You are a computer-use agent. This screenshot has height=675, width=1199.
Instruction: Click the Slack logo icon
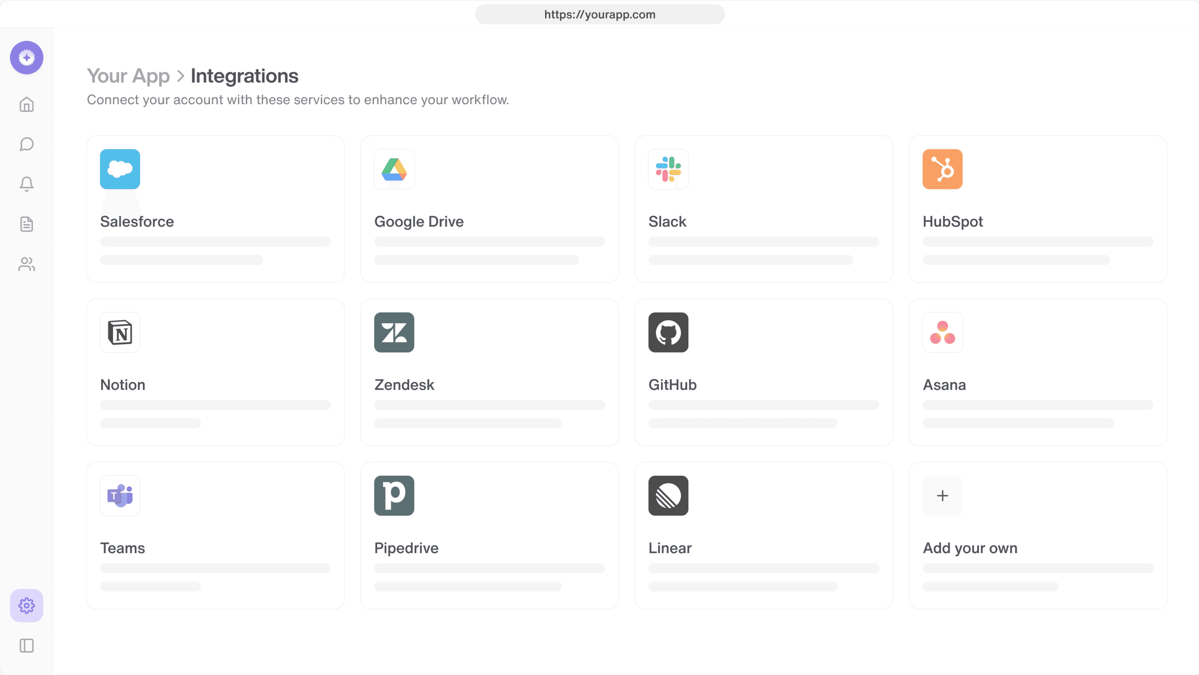pyautogui.click(x=668, y=169)
